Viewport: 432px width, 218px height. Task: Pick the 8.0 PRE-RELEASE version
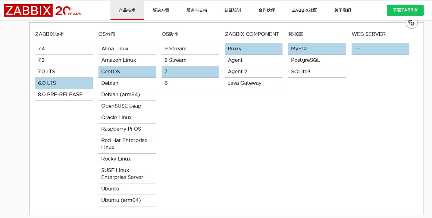(x=64, y=95)
